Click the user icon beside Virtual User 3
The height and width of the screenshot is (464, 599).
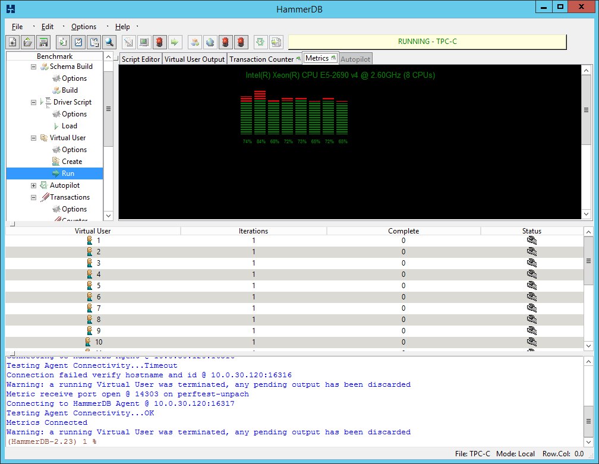tap(90, 263)
